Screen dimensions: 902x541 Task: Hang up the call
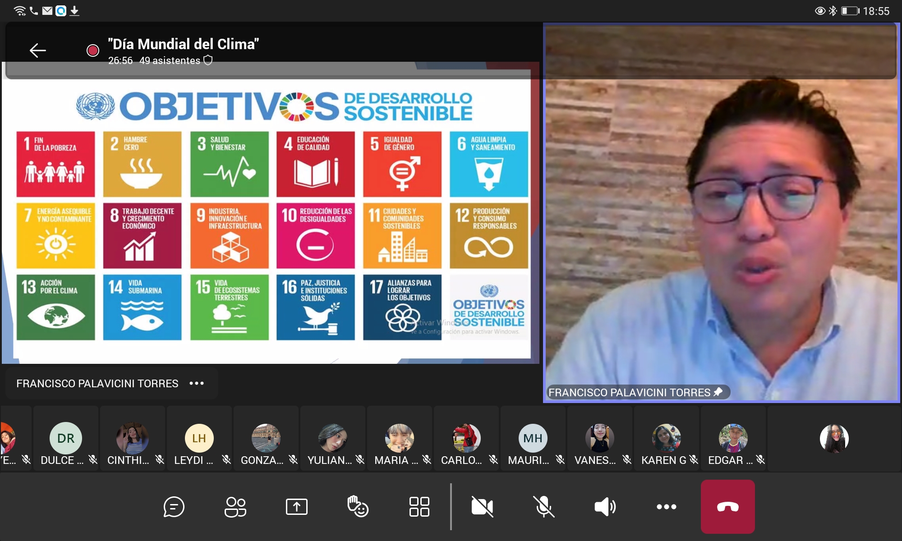727,507
